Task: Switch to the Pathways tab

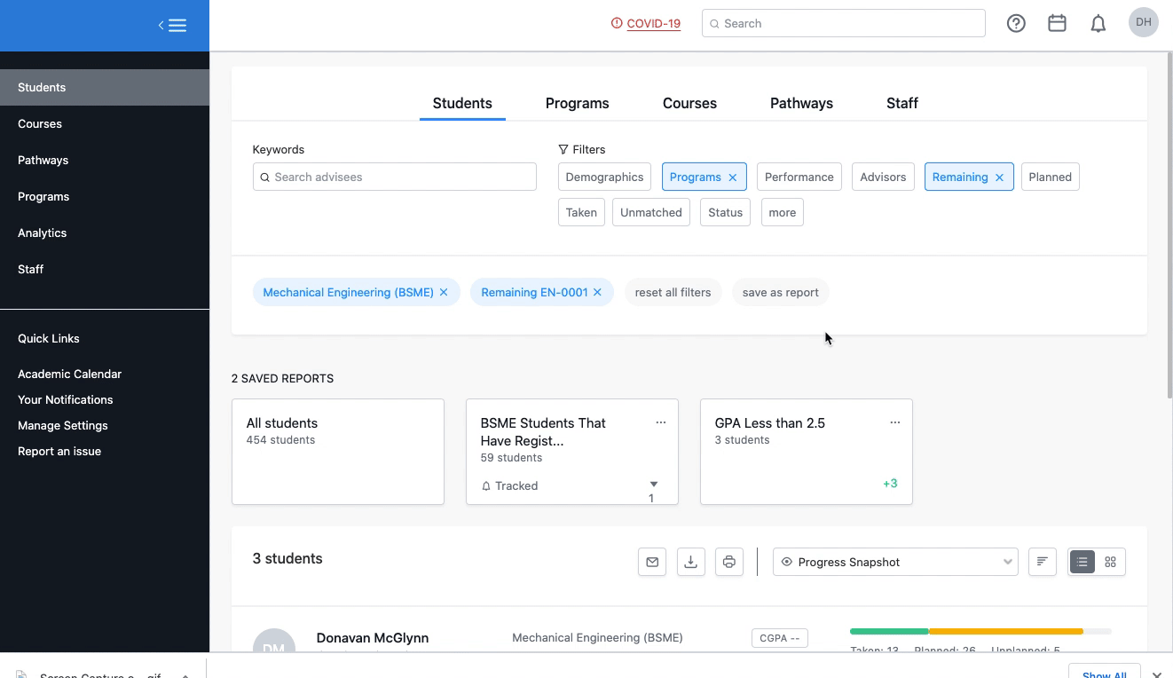Action: (801, 103)
